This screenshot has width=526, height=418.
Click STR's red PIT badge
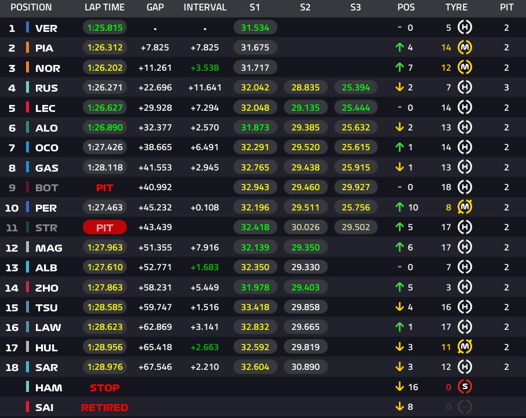click(x=105, y=227)
